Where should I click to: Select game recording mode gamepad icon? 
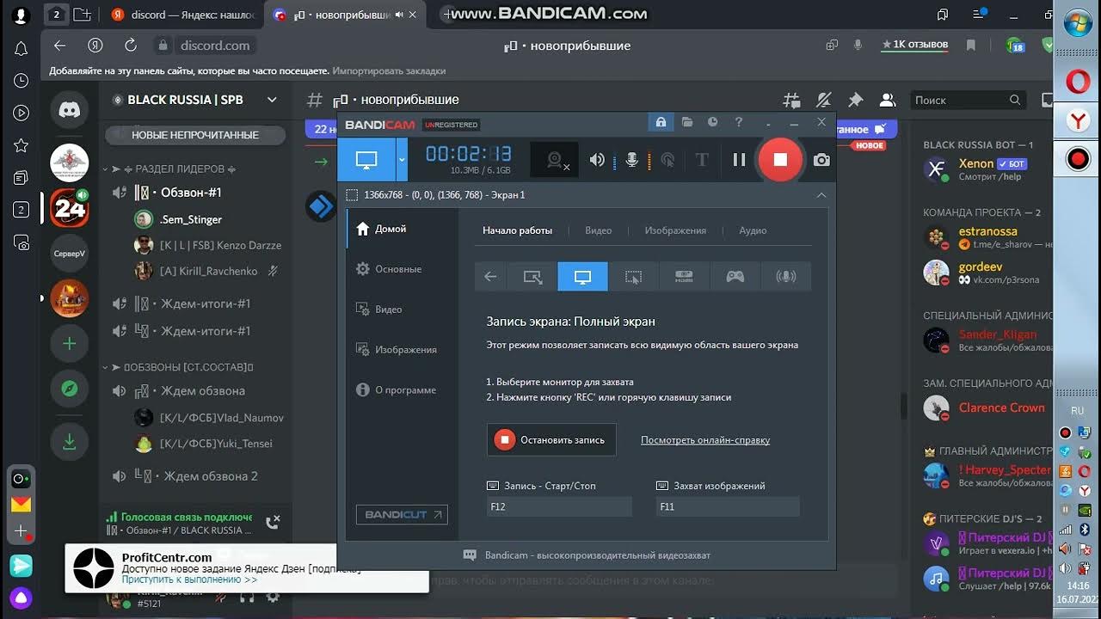[x=735, y=277]
